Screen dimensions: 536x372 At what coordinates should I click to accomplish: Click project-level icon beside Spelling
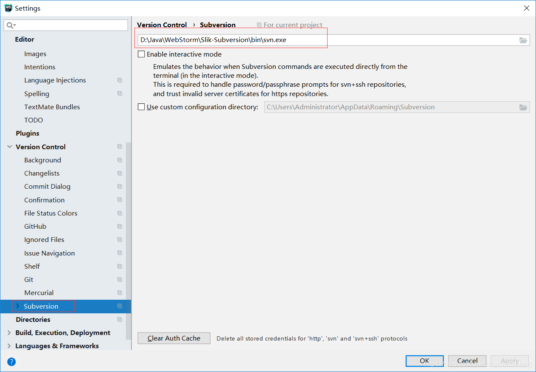(x=120, y=94)
